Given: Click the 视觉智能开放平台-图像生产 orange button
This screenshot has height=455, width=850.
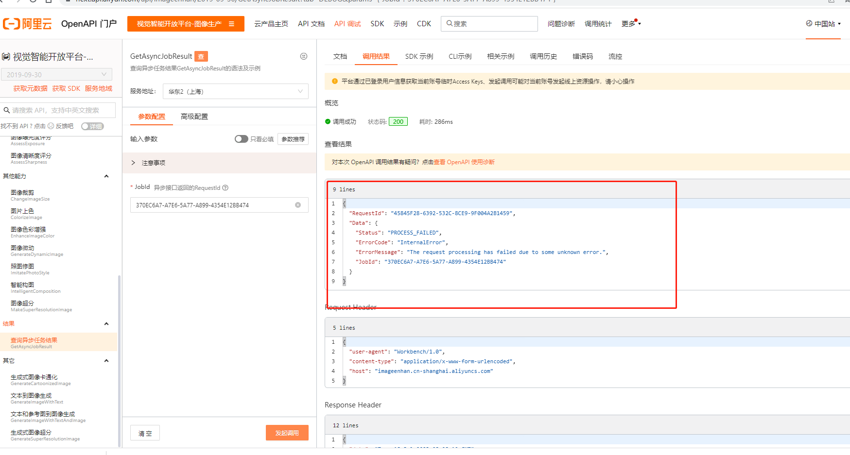Looking at the screenshot, I should pos(186,24).
